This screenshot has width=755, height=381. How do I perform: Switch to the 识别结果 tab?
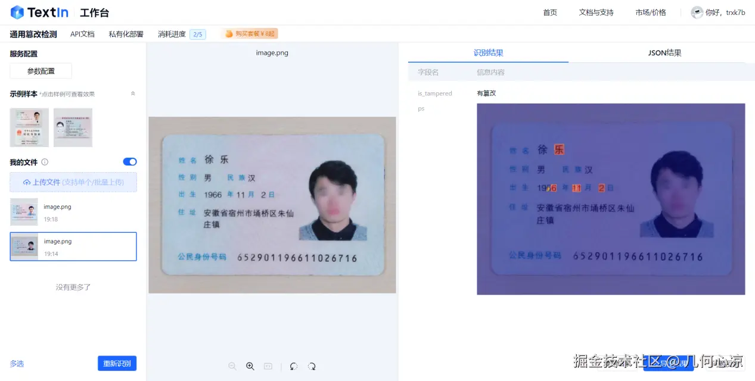click(x=487, y=52)
